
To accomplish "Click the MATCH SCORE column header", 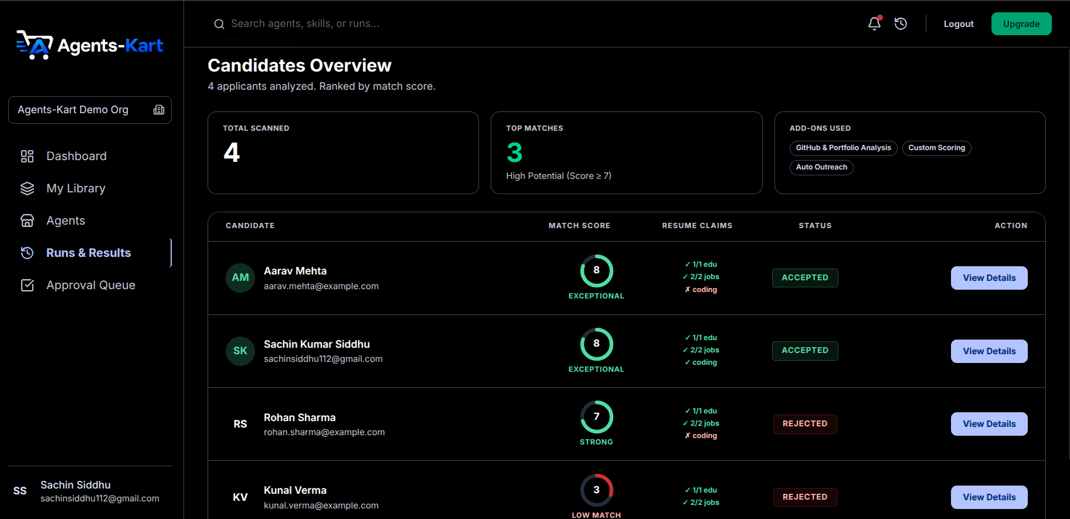I will click(579, 226).
